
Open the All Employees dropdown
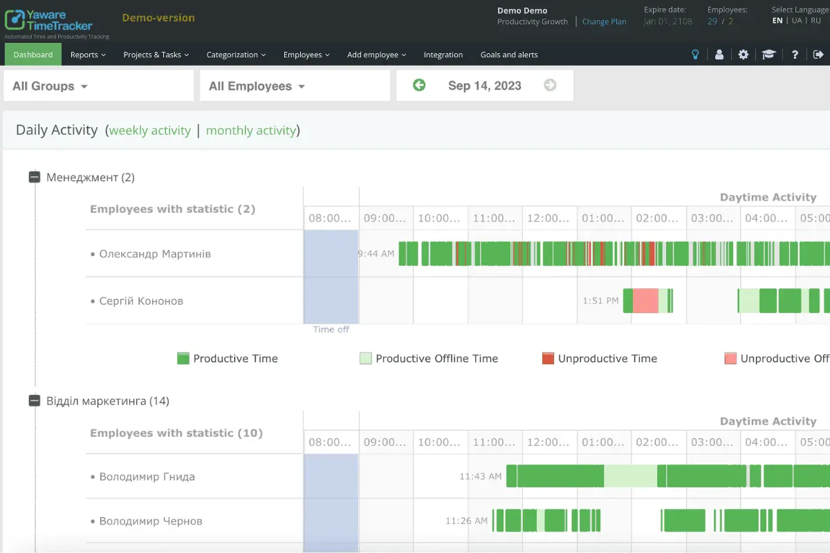[x=295, y=86]
